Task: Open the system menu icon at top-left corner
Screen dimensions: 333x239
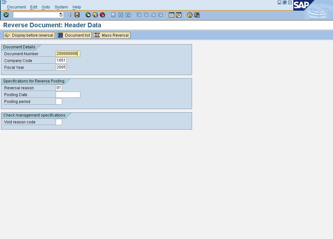Action: pos(4,2)
